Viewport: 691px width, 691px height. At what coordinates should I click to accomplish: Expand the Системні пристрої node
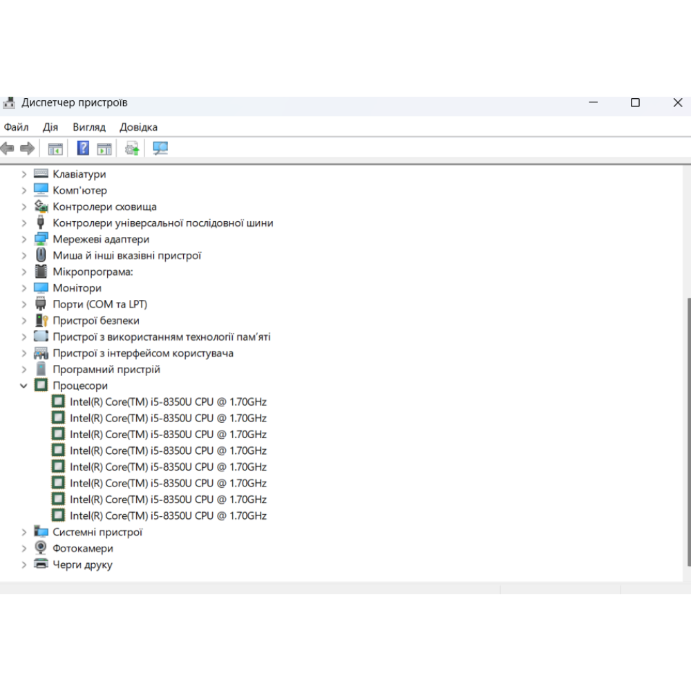pyautogui.click(x=24, y=532)
